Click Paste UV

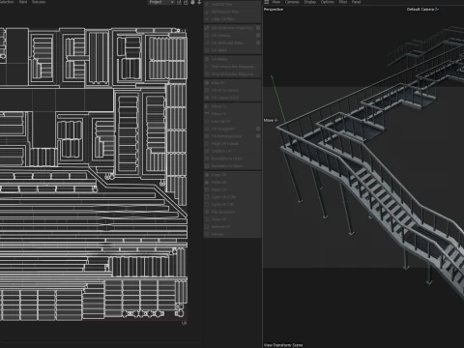tap(232, 182)
